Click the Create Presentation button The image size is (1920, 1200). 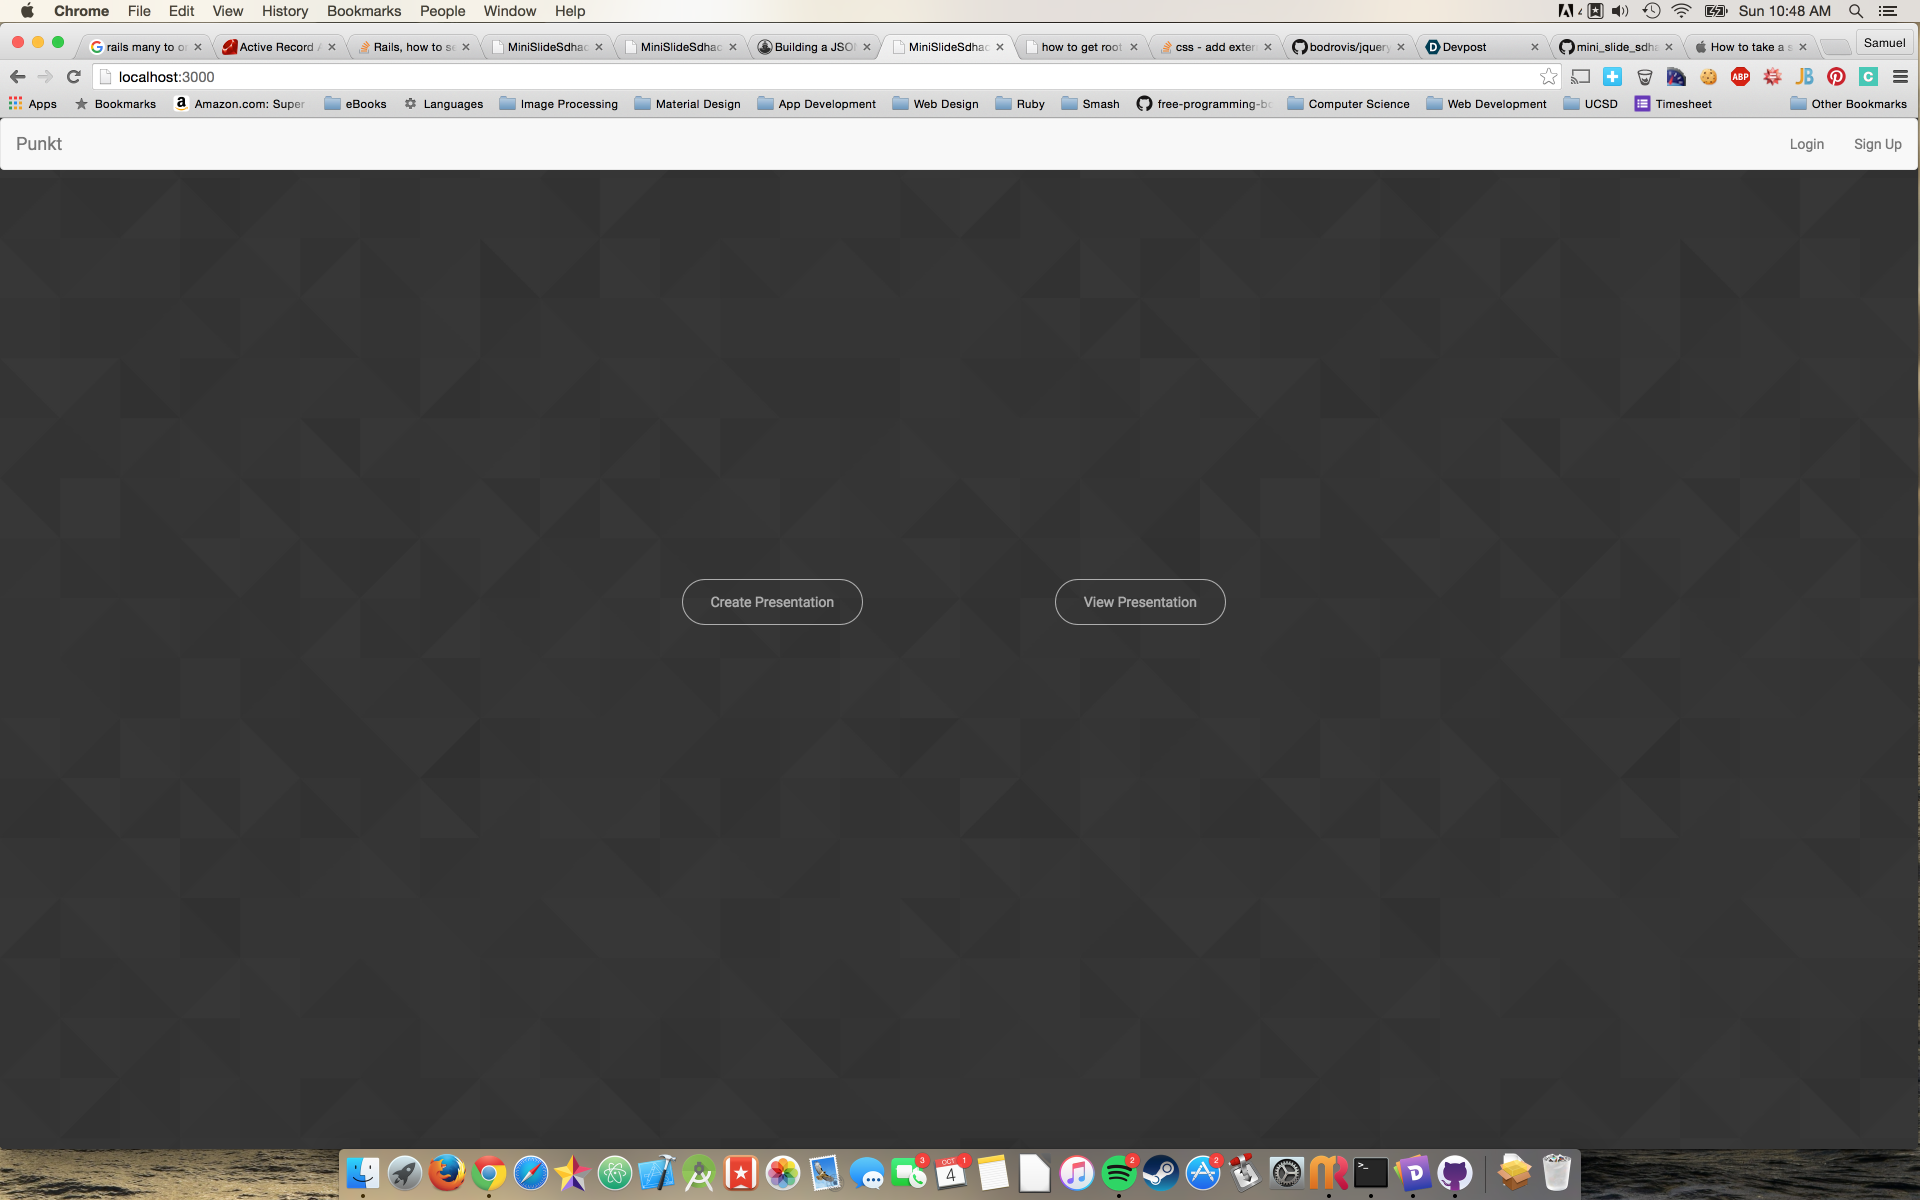tap(772, 602)
